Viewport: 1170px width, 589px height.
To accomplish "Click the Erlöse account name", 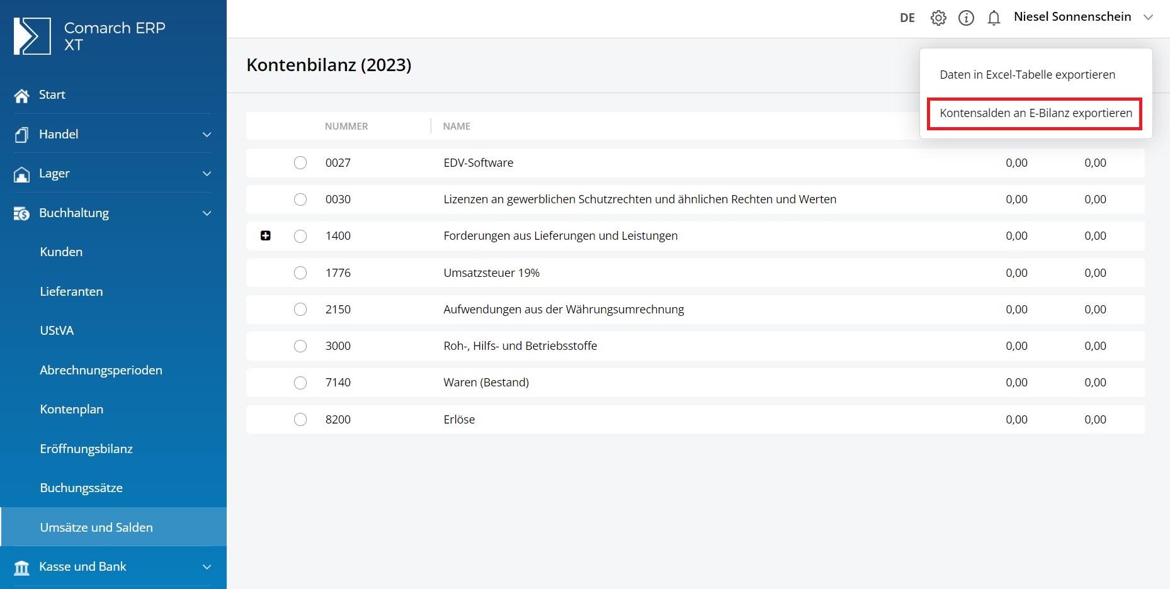I will pos(459,419).
